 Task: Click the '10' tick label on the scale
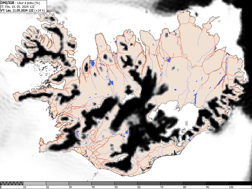[25, 187]
